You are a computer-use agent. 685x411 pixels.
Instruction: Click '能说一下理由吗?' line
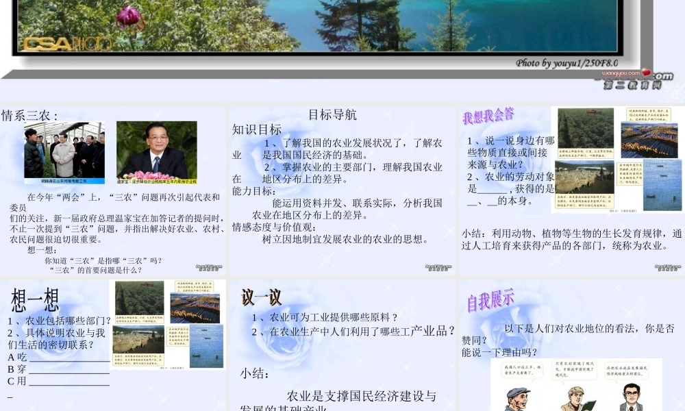tap(499, 353)
